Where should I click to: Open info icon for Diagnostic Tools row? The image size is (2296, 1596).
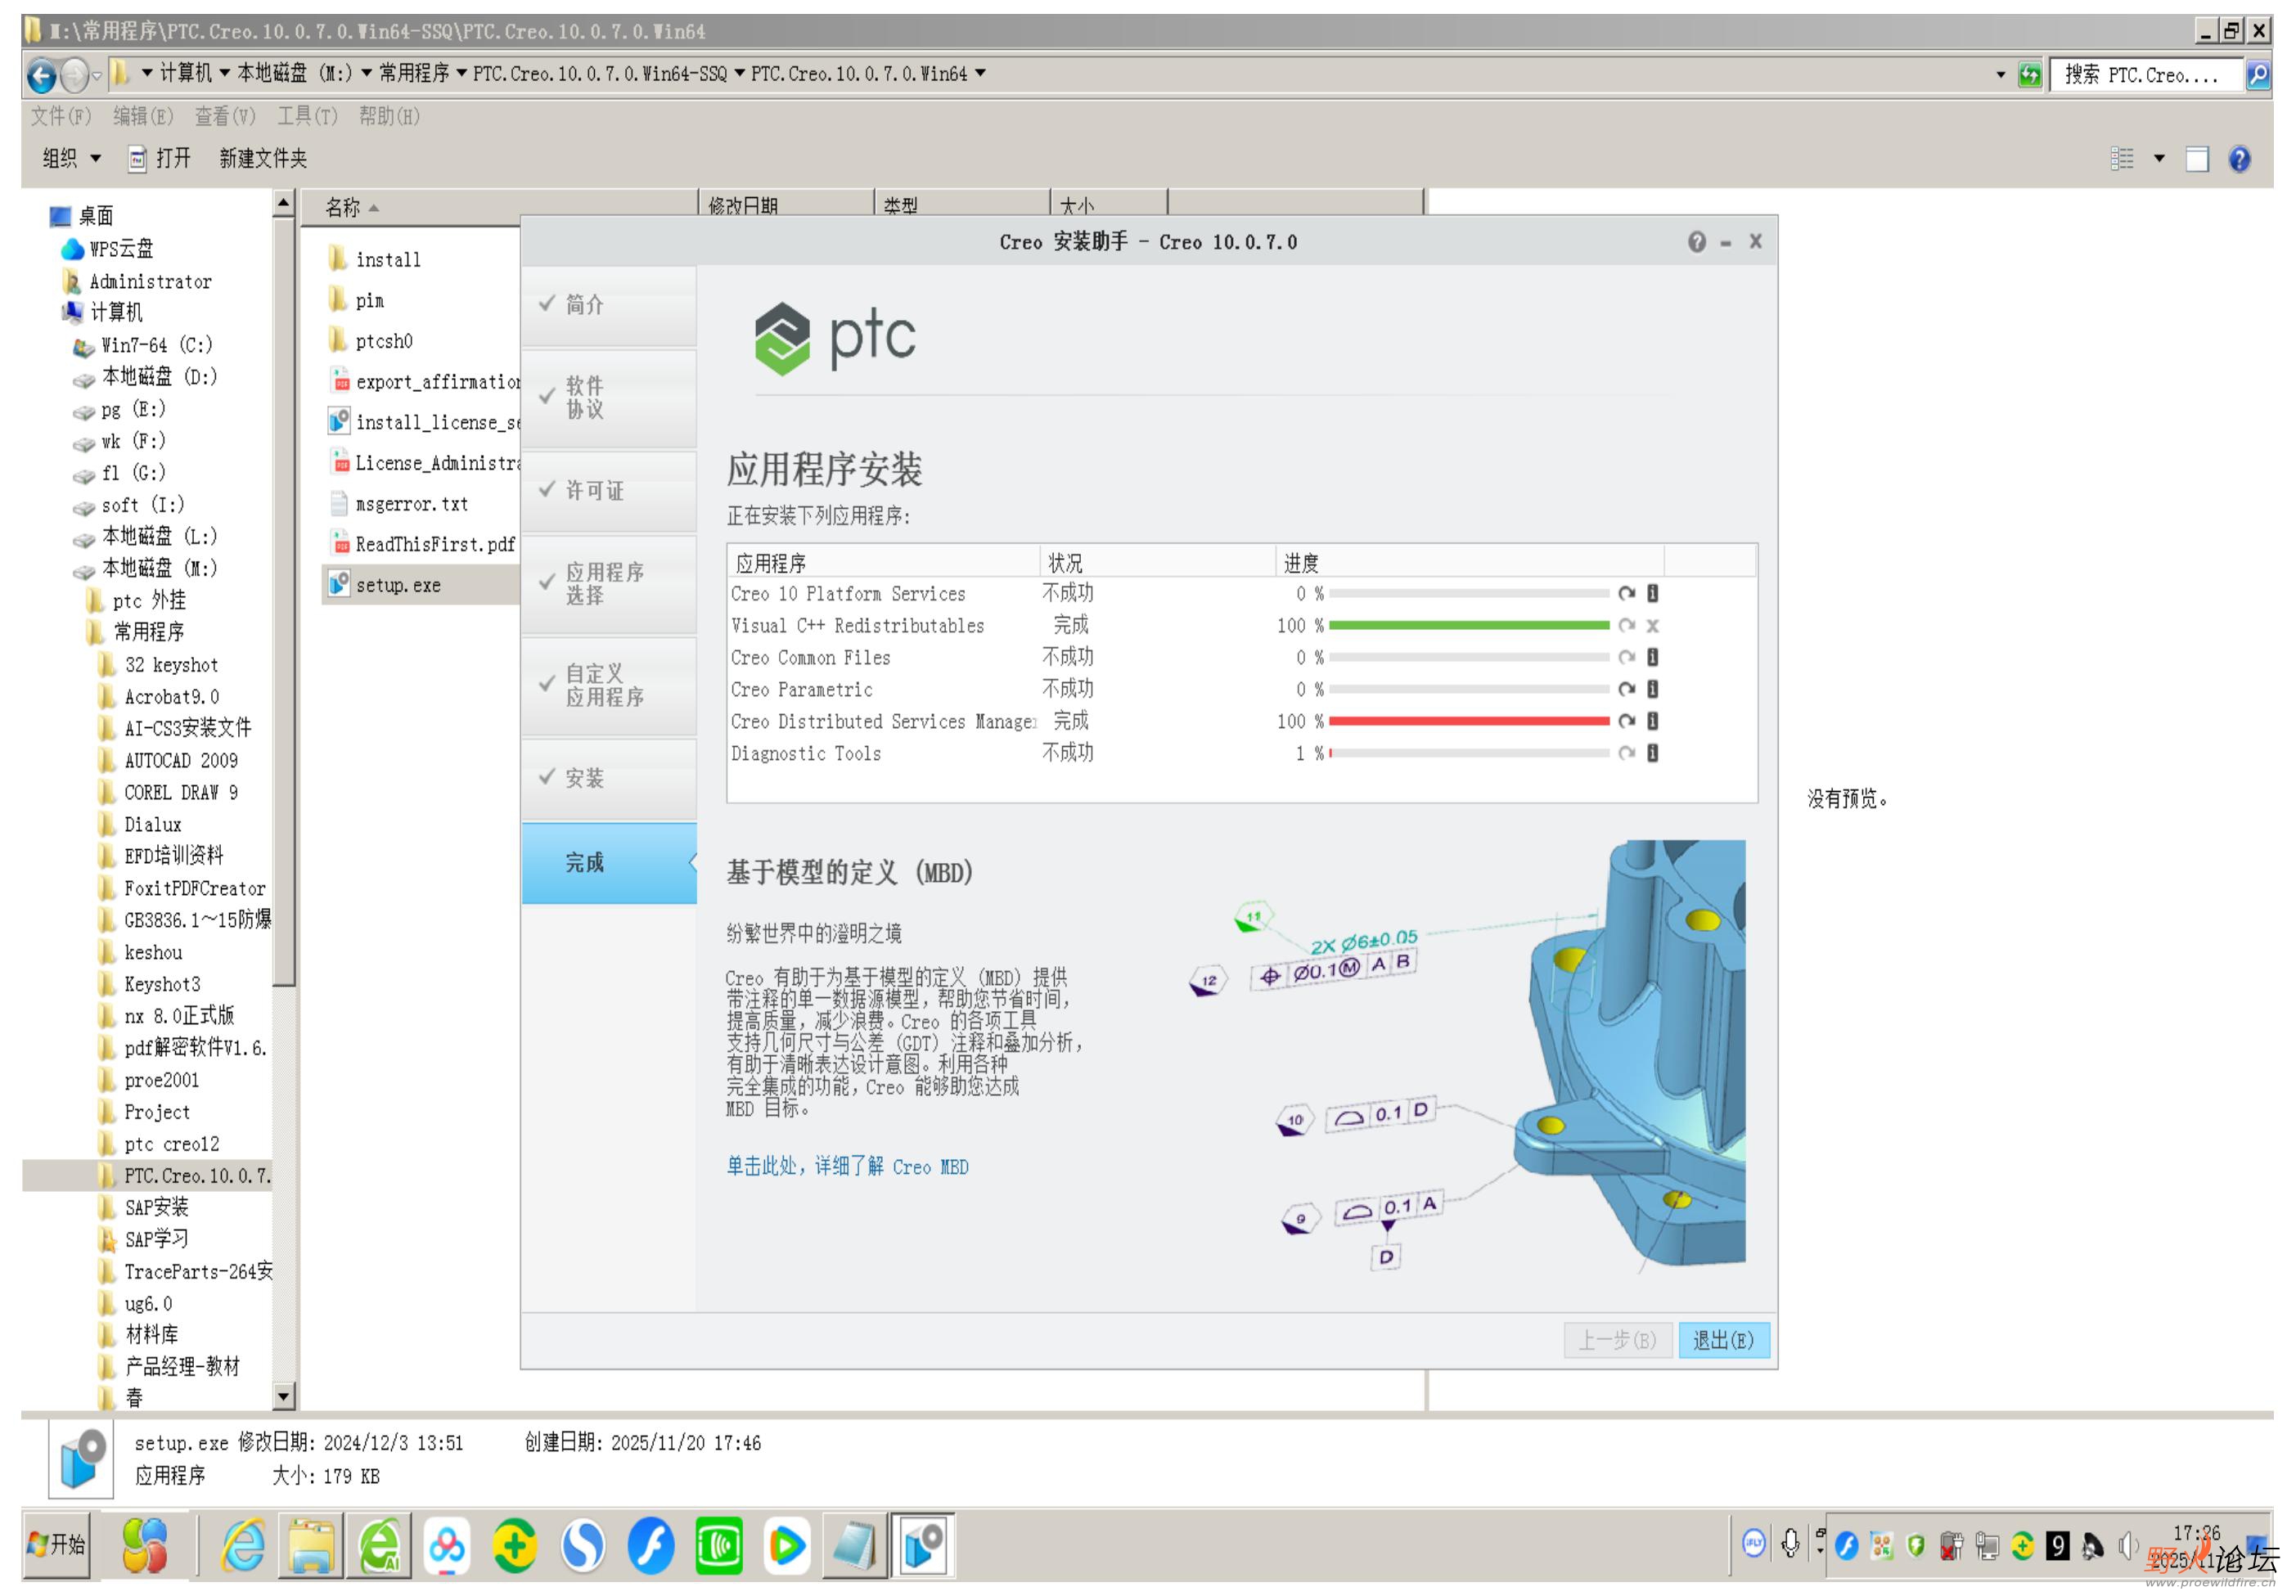coord(1653,753)
